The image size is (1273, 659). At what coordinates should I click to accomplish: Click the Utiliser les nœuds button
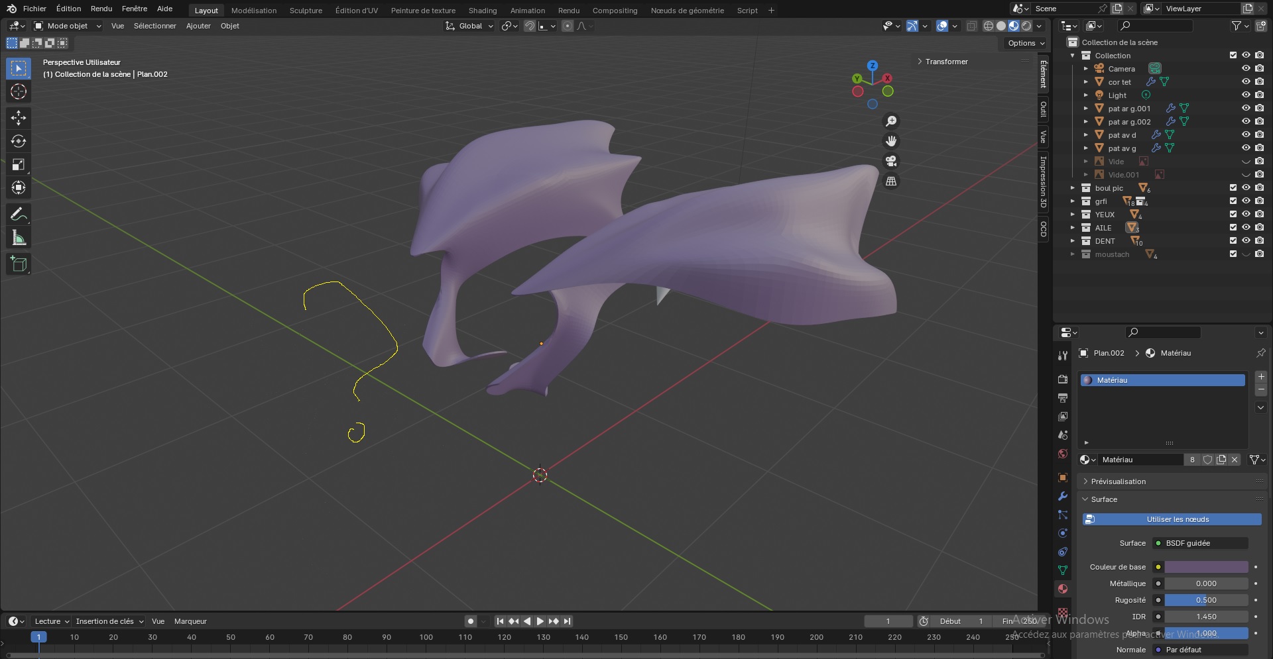pyautogui.click(x=1172, y=519)
